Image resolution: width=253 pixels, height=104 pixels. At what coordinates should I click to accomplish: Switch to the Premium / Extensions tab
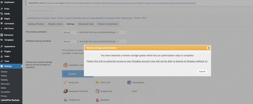pyautogui.click(x=108, y=24)
